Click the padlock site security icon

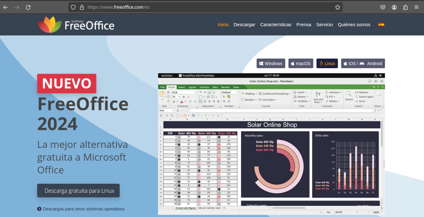click(82, 7)
